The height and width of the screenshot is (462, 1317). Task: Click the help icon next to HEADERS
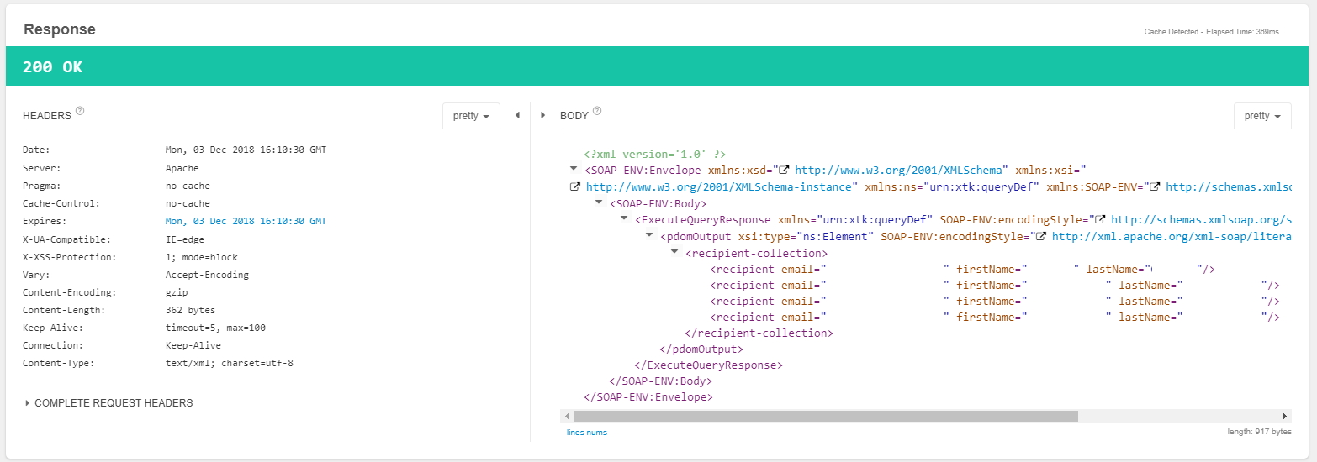80,111
